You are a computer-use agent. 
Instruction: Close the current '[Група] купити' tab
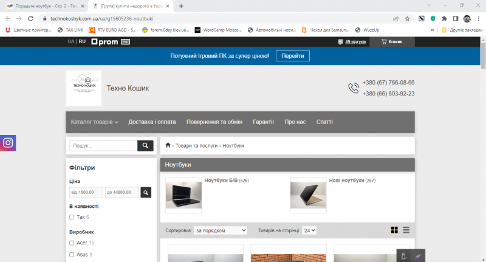click(168, 6)
